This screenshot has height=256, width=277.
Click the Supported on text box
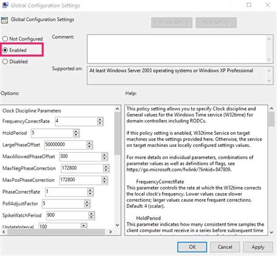(176, 75)
